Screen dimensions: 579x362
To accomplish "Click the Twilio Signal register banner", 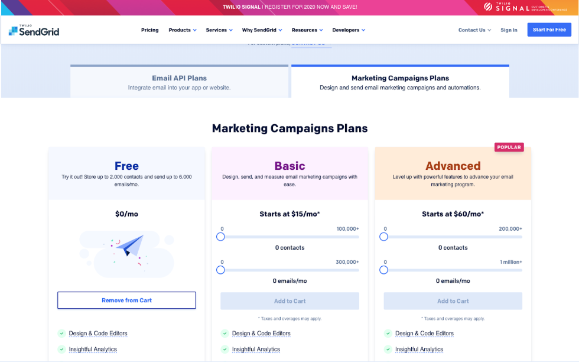I will click(x=290, y=7).
